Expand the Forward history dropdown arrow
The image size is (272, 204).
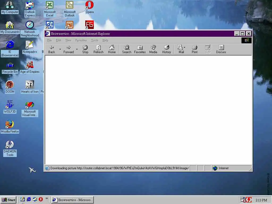(x=77, y=49)
